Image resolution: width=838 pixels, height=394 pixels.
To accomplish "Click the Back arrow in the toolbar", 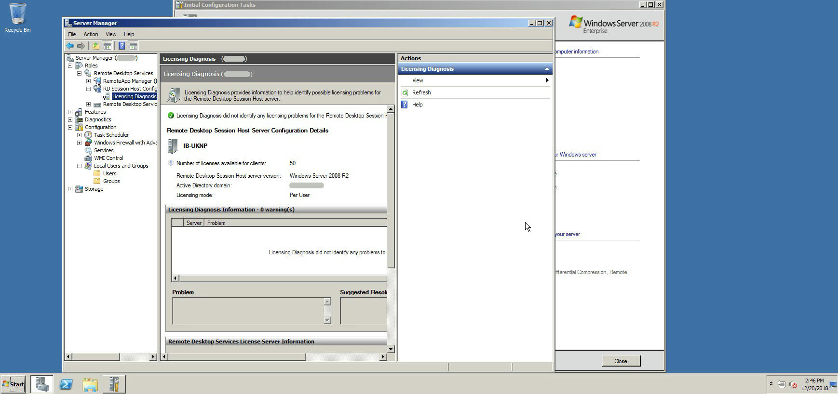I will [70, 46].
